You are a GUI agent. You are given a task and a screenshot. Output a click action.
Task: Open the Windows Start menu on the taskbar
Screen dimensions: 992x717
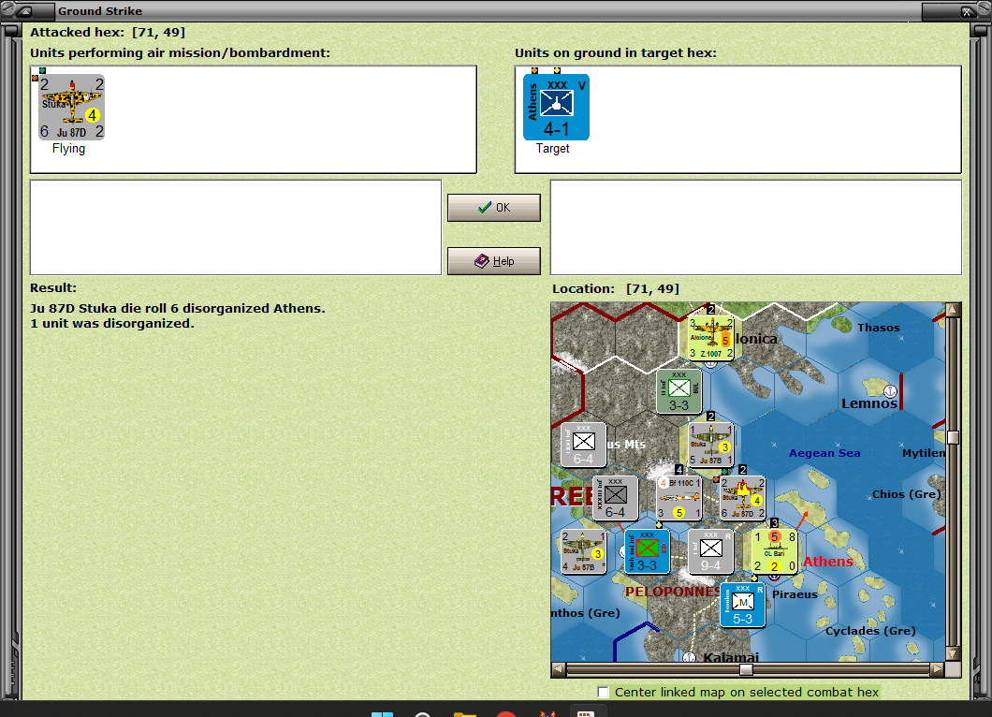(x=382, y=714)
